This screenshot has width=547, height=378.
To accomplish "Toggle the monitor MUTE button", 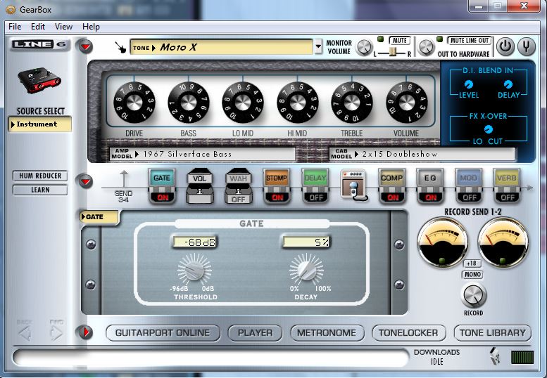I will pyautogui.click(x=399, y=40).
